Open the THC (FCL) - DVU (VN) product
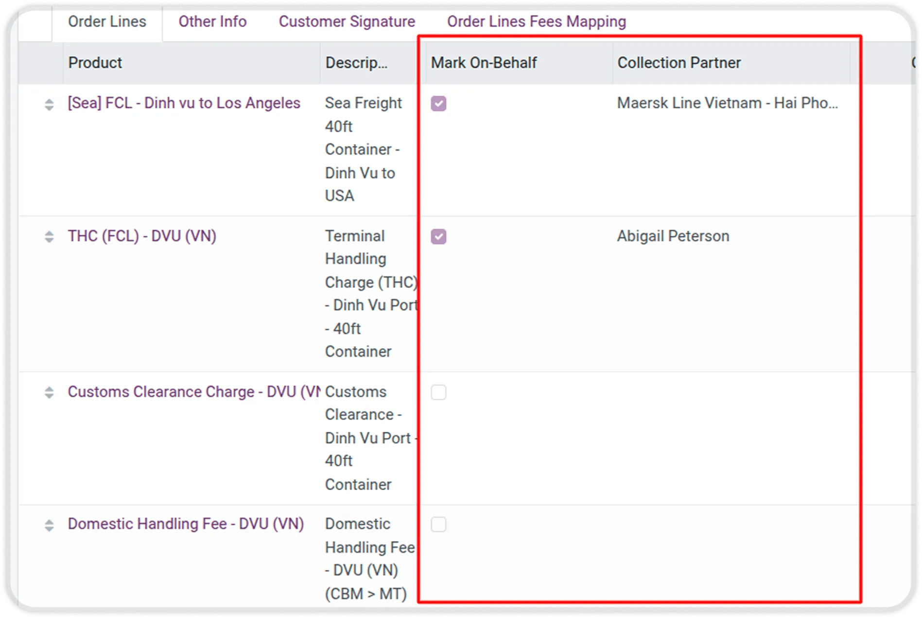This screenshot has height=618, width=922. click(142, 236)
